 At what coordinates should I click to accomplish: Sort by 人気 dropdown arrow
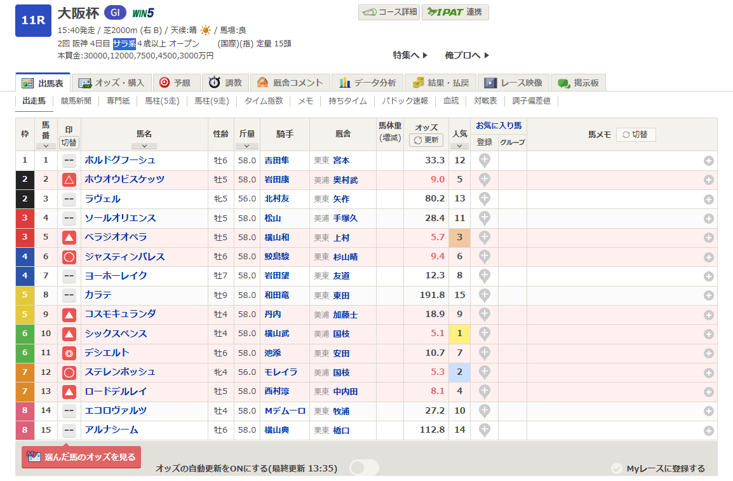pos(459,146)
